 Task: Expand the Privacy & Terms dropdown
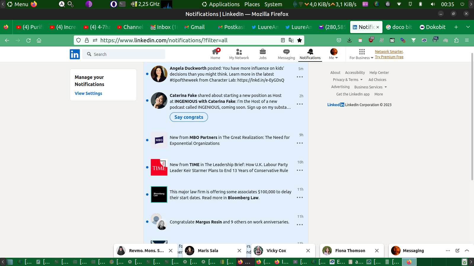348,80
